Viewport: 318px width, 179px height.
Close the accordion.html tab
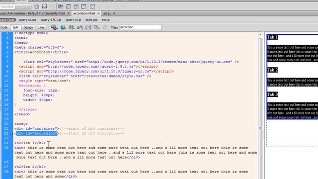[x=98, y=13]
